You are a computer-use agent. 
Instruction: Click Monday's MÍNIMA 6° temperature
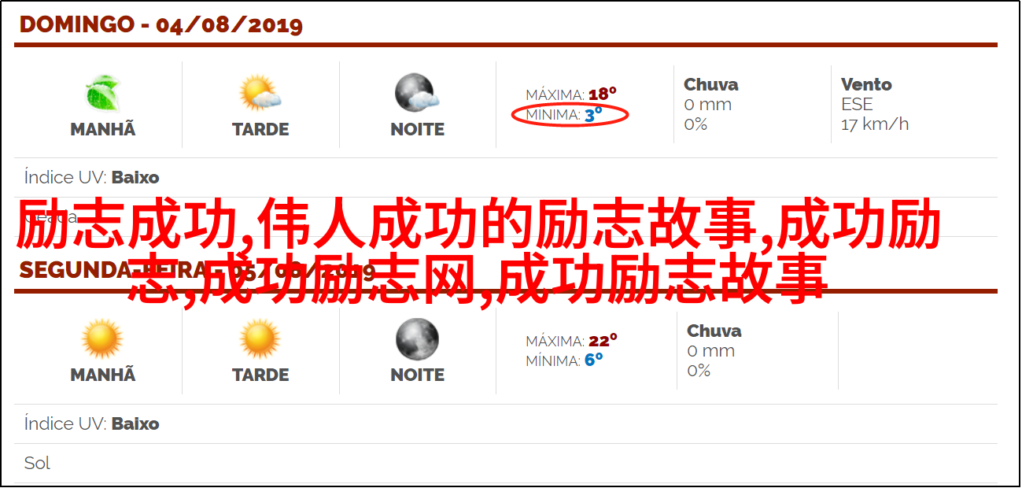click(564, 360)
